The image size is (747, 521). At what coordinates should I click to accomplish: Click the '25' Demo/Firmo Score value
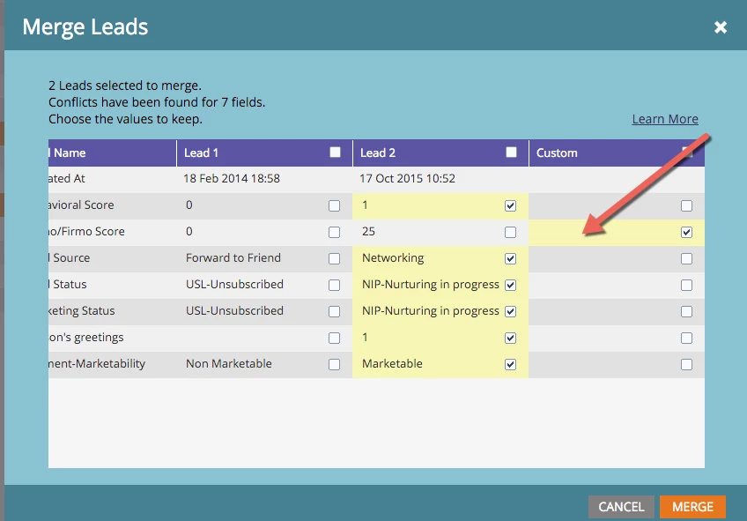[x=368, y=232]
